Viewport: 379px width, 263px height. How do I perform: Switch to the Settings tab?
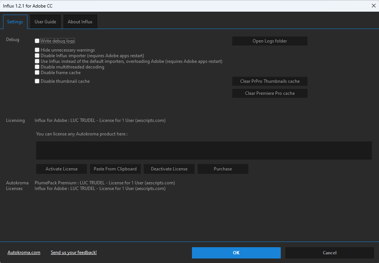pos(15,22)
